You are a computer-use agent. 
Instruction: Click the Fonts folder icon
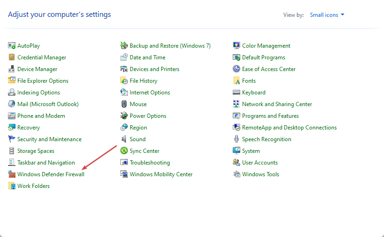tap(236, 81)
